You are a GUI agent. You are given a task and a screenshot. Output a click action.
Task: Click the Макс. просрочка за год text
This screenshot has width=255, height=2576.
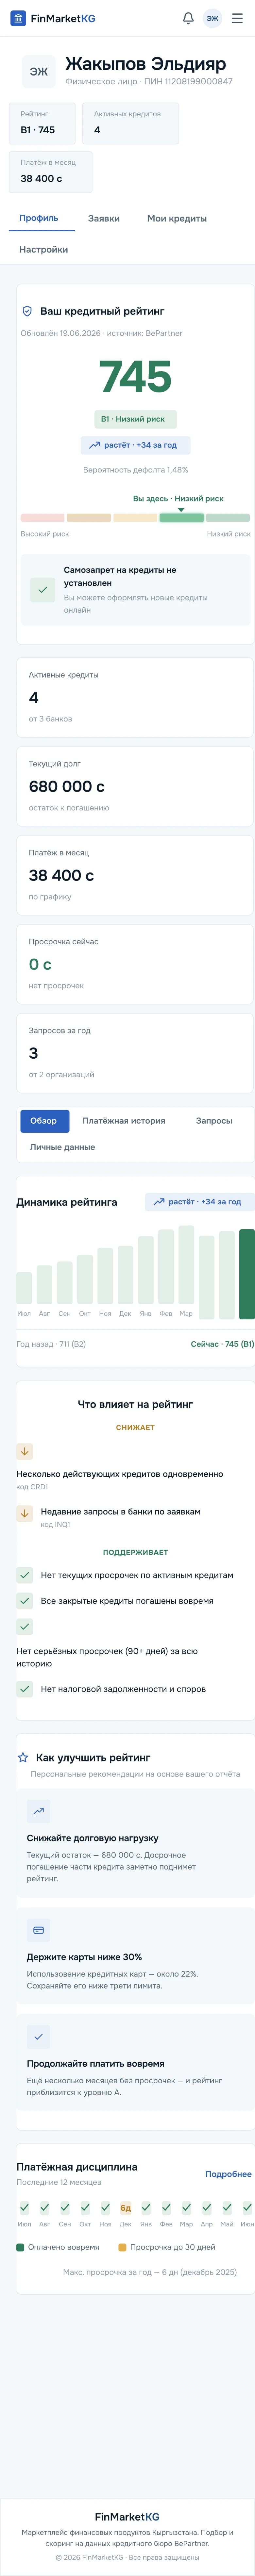click(x=150, y=2272)
